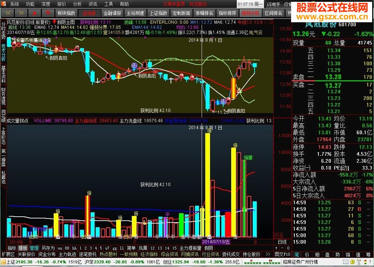Go forward with the double right arrow button
This screenshot has height=267, width=374.
(x=21, y=13)
